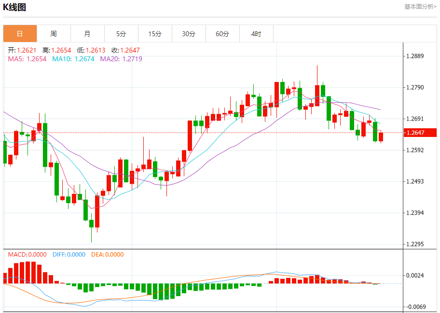Open the 60分 interval tab
This screenshot has width=440, height=313.
pos(222,34)
